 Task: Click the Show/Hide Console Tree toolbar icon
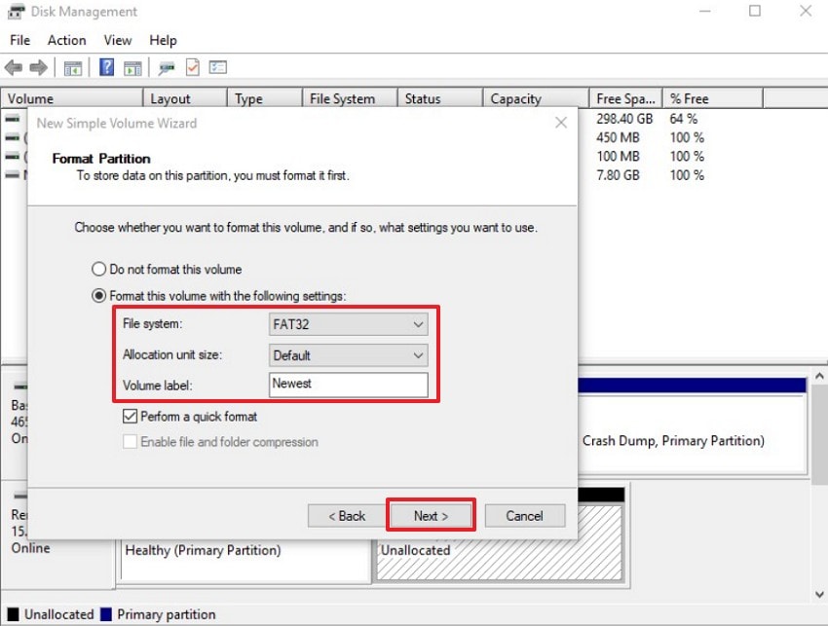coord(72,67)
